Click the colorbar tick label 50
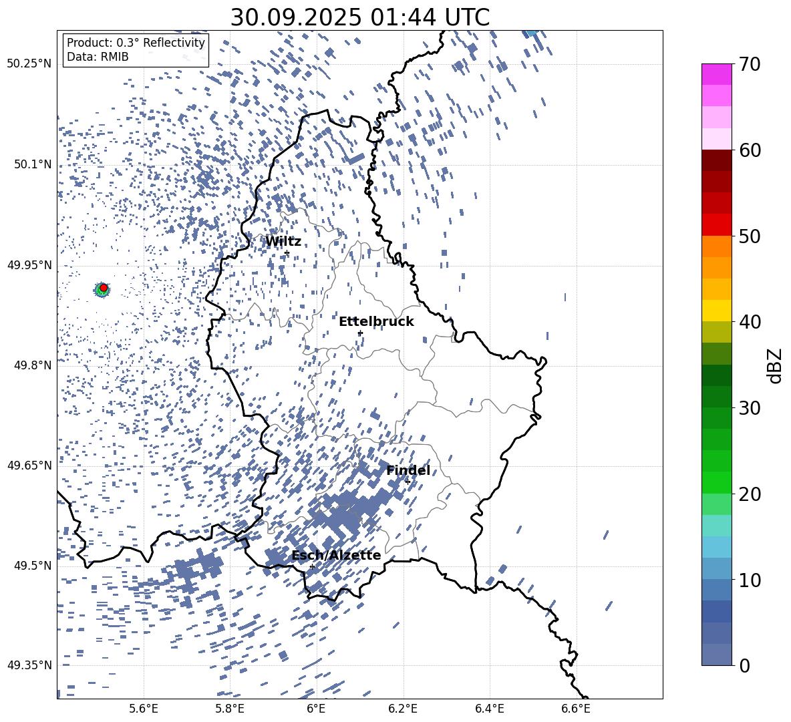This screenshot has width=791, height=722. click(x=750, y=236)
